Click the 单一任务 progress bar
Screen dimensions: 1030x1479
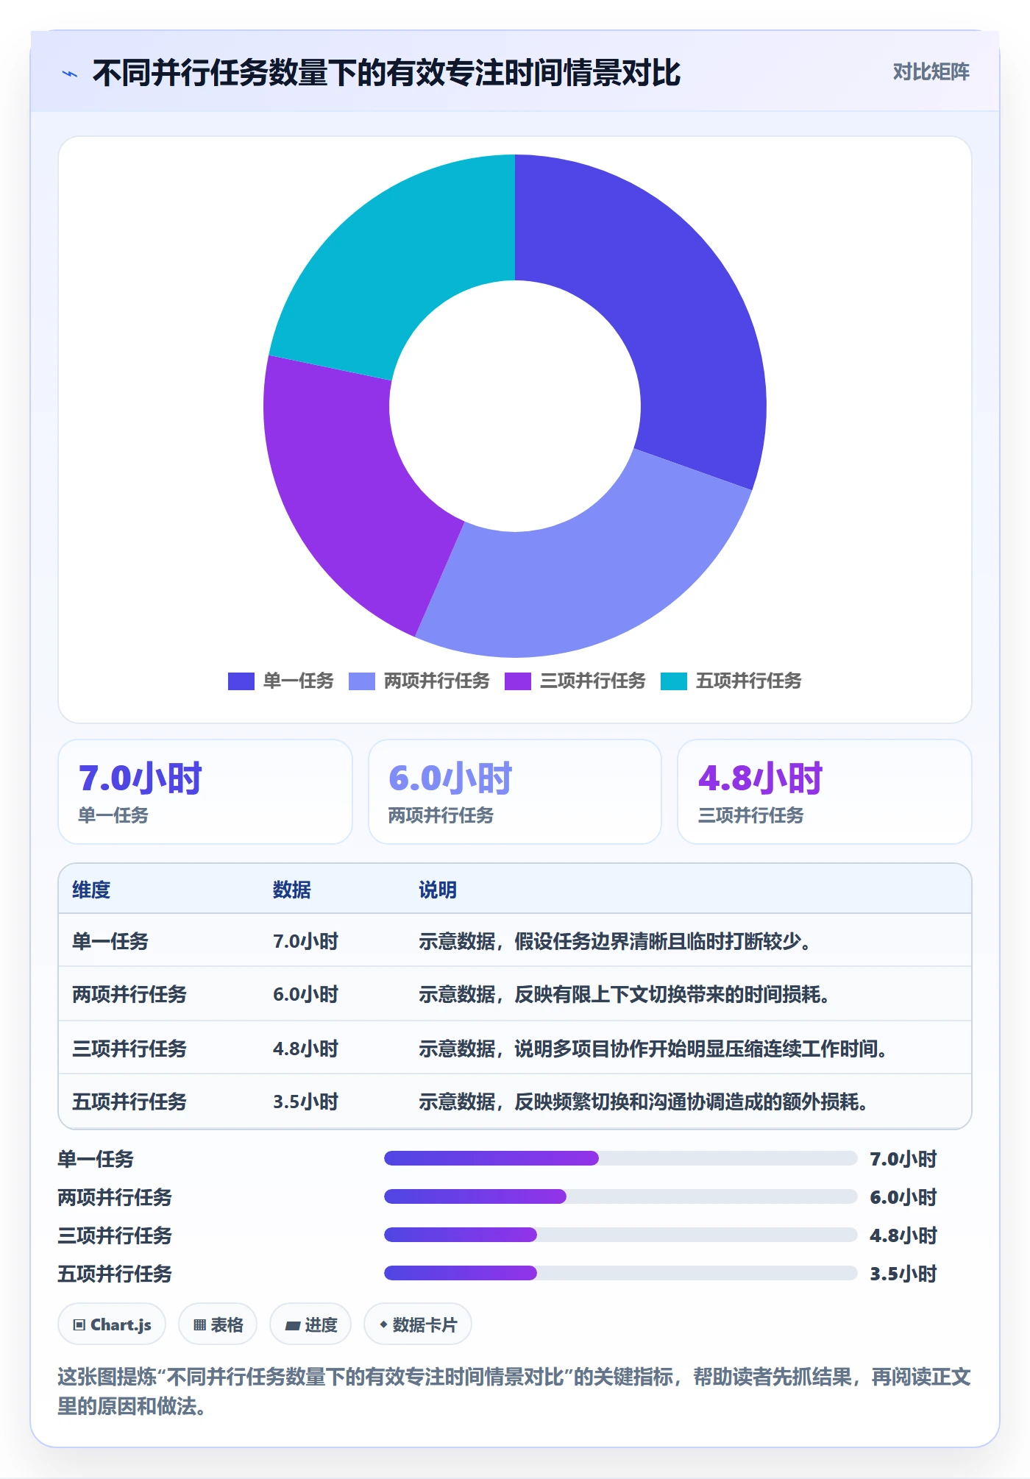coord(620,1158)
